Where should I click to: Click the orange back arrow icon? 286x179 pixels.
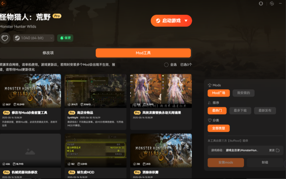3,3
